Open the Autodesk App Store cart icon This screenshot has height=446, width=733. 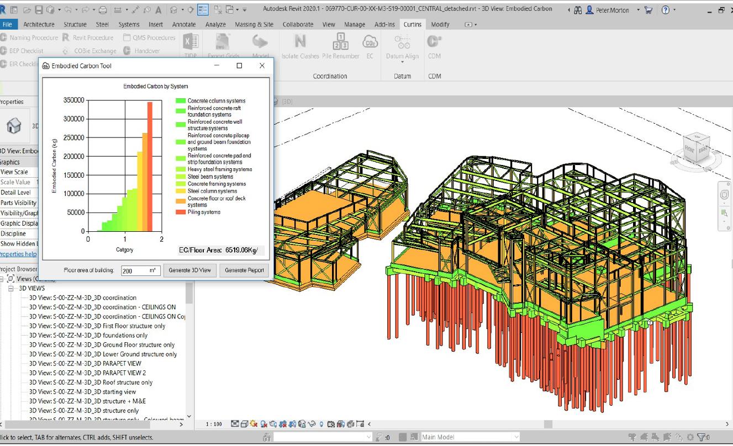(648, 10)
